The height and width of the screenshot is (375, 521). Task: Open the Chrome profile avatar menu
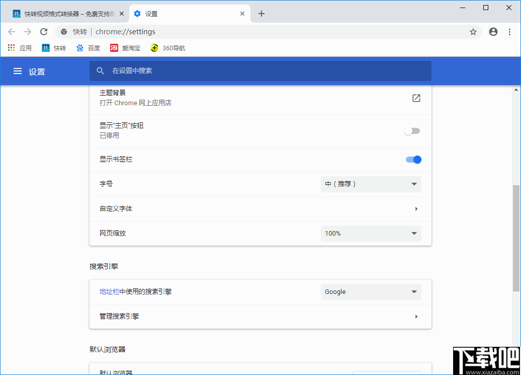(493, 31)
